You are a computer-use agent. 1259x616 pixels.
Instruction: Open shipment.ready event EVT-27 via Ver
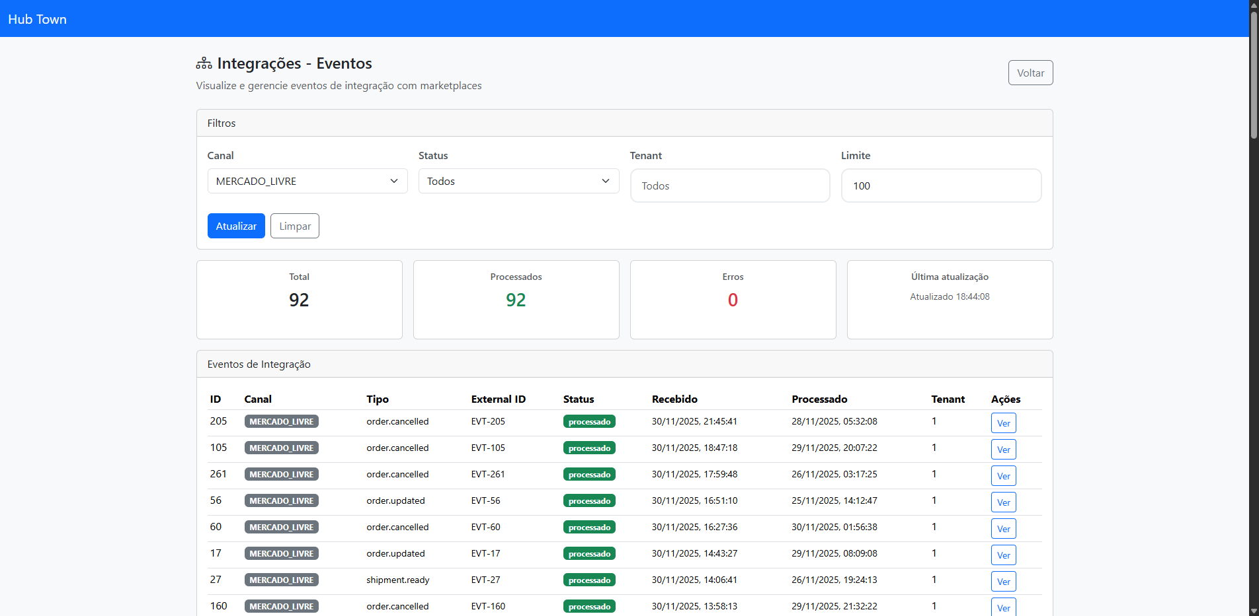click(1002, 582)
